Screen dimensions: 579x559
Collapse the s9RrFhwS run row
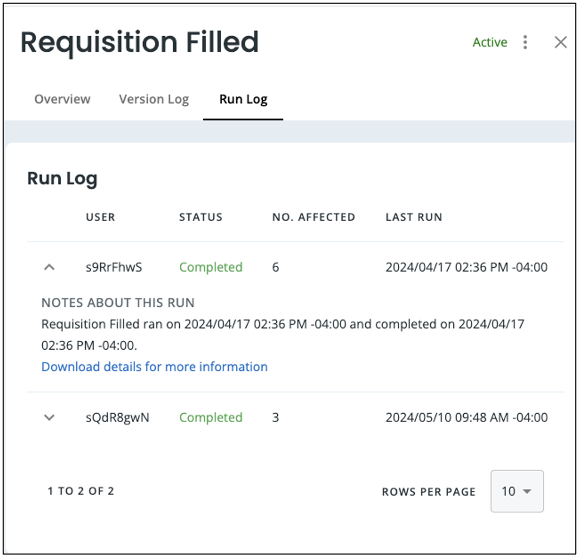coord(49,267)
